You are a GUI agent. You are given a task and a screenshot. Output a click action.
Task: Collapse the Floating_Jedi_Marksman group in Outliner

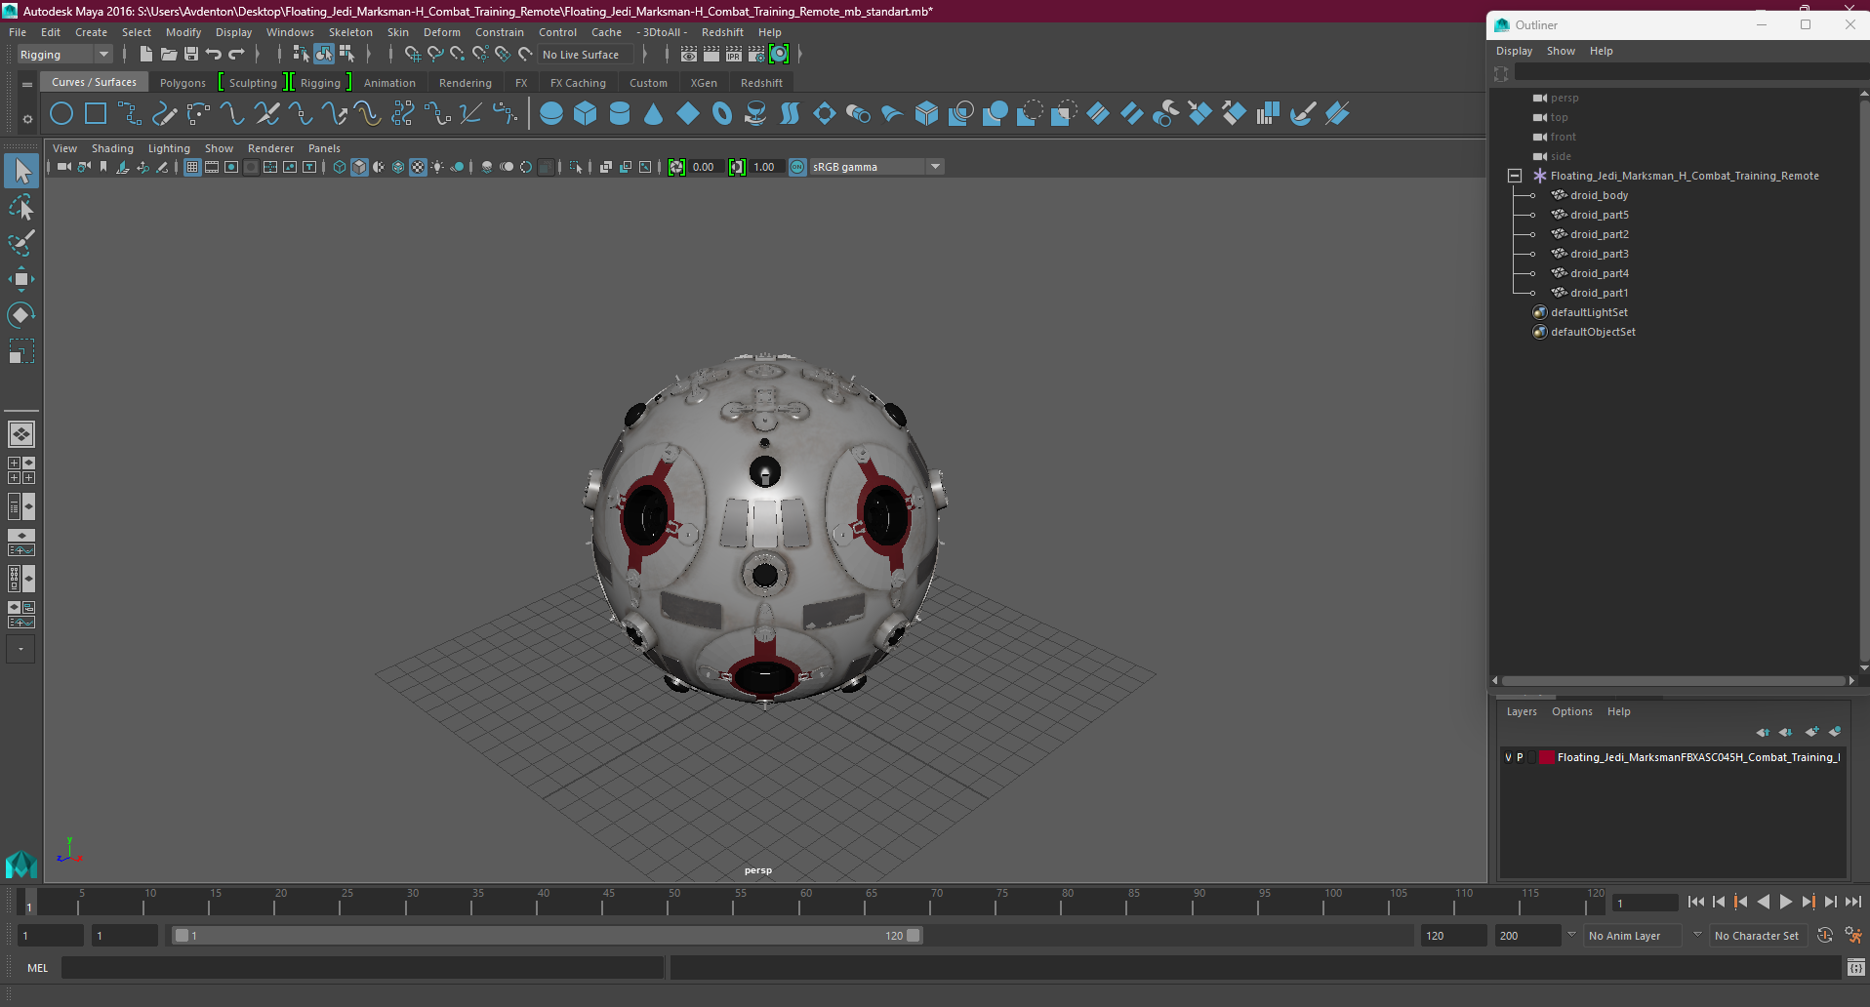[1515, 176]
